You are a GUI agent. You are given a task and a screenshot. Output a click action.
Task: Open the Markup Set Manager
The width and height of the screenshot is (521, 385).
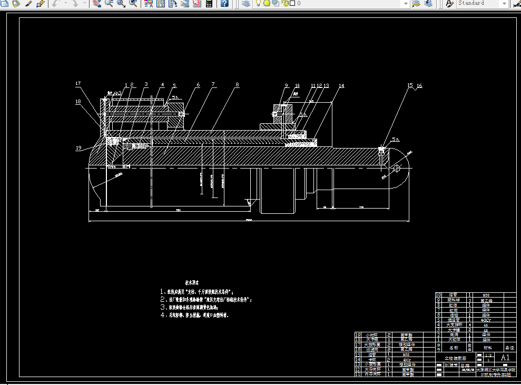pos(196,3)
